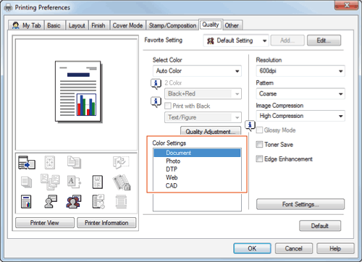The width and height of the screenshot is (362, 262).
Task: Confirm with the OK button
Action: click(x=252, y=248)
